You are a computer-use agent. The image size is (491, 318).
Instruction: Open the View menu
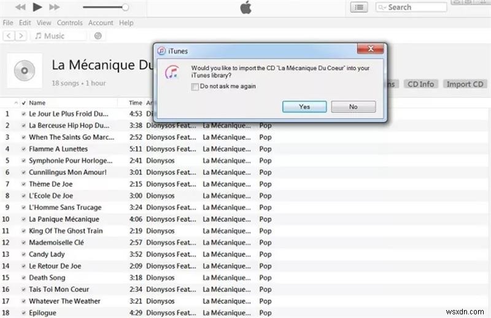(x=44, y=23)
